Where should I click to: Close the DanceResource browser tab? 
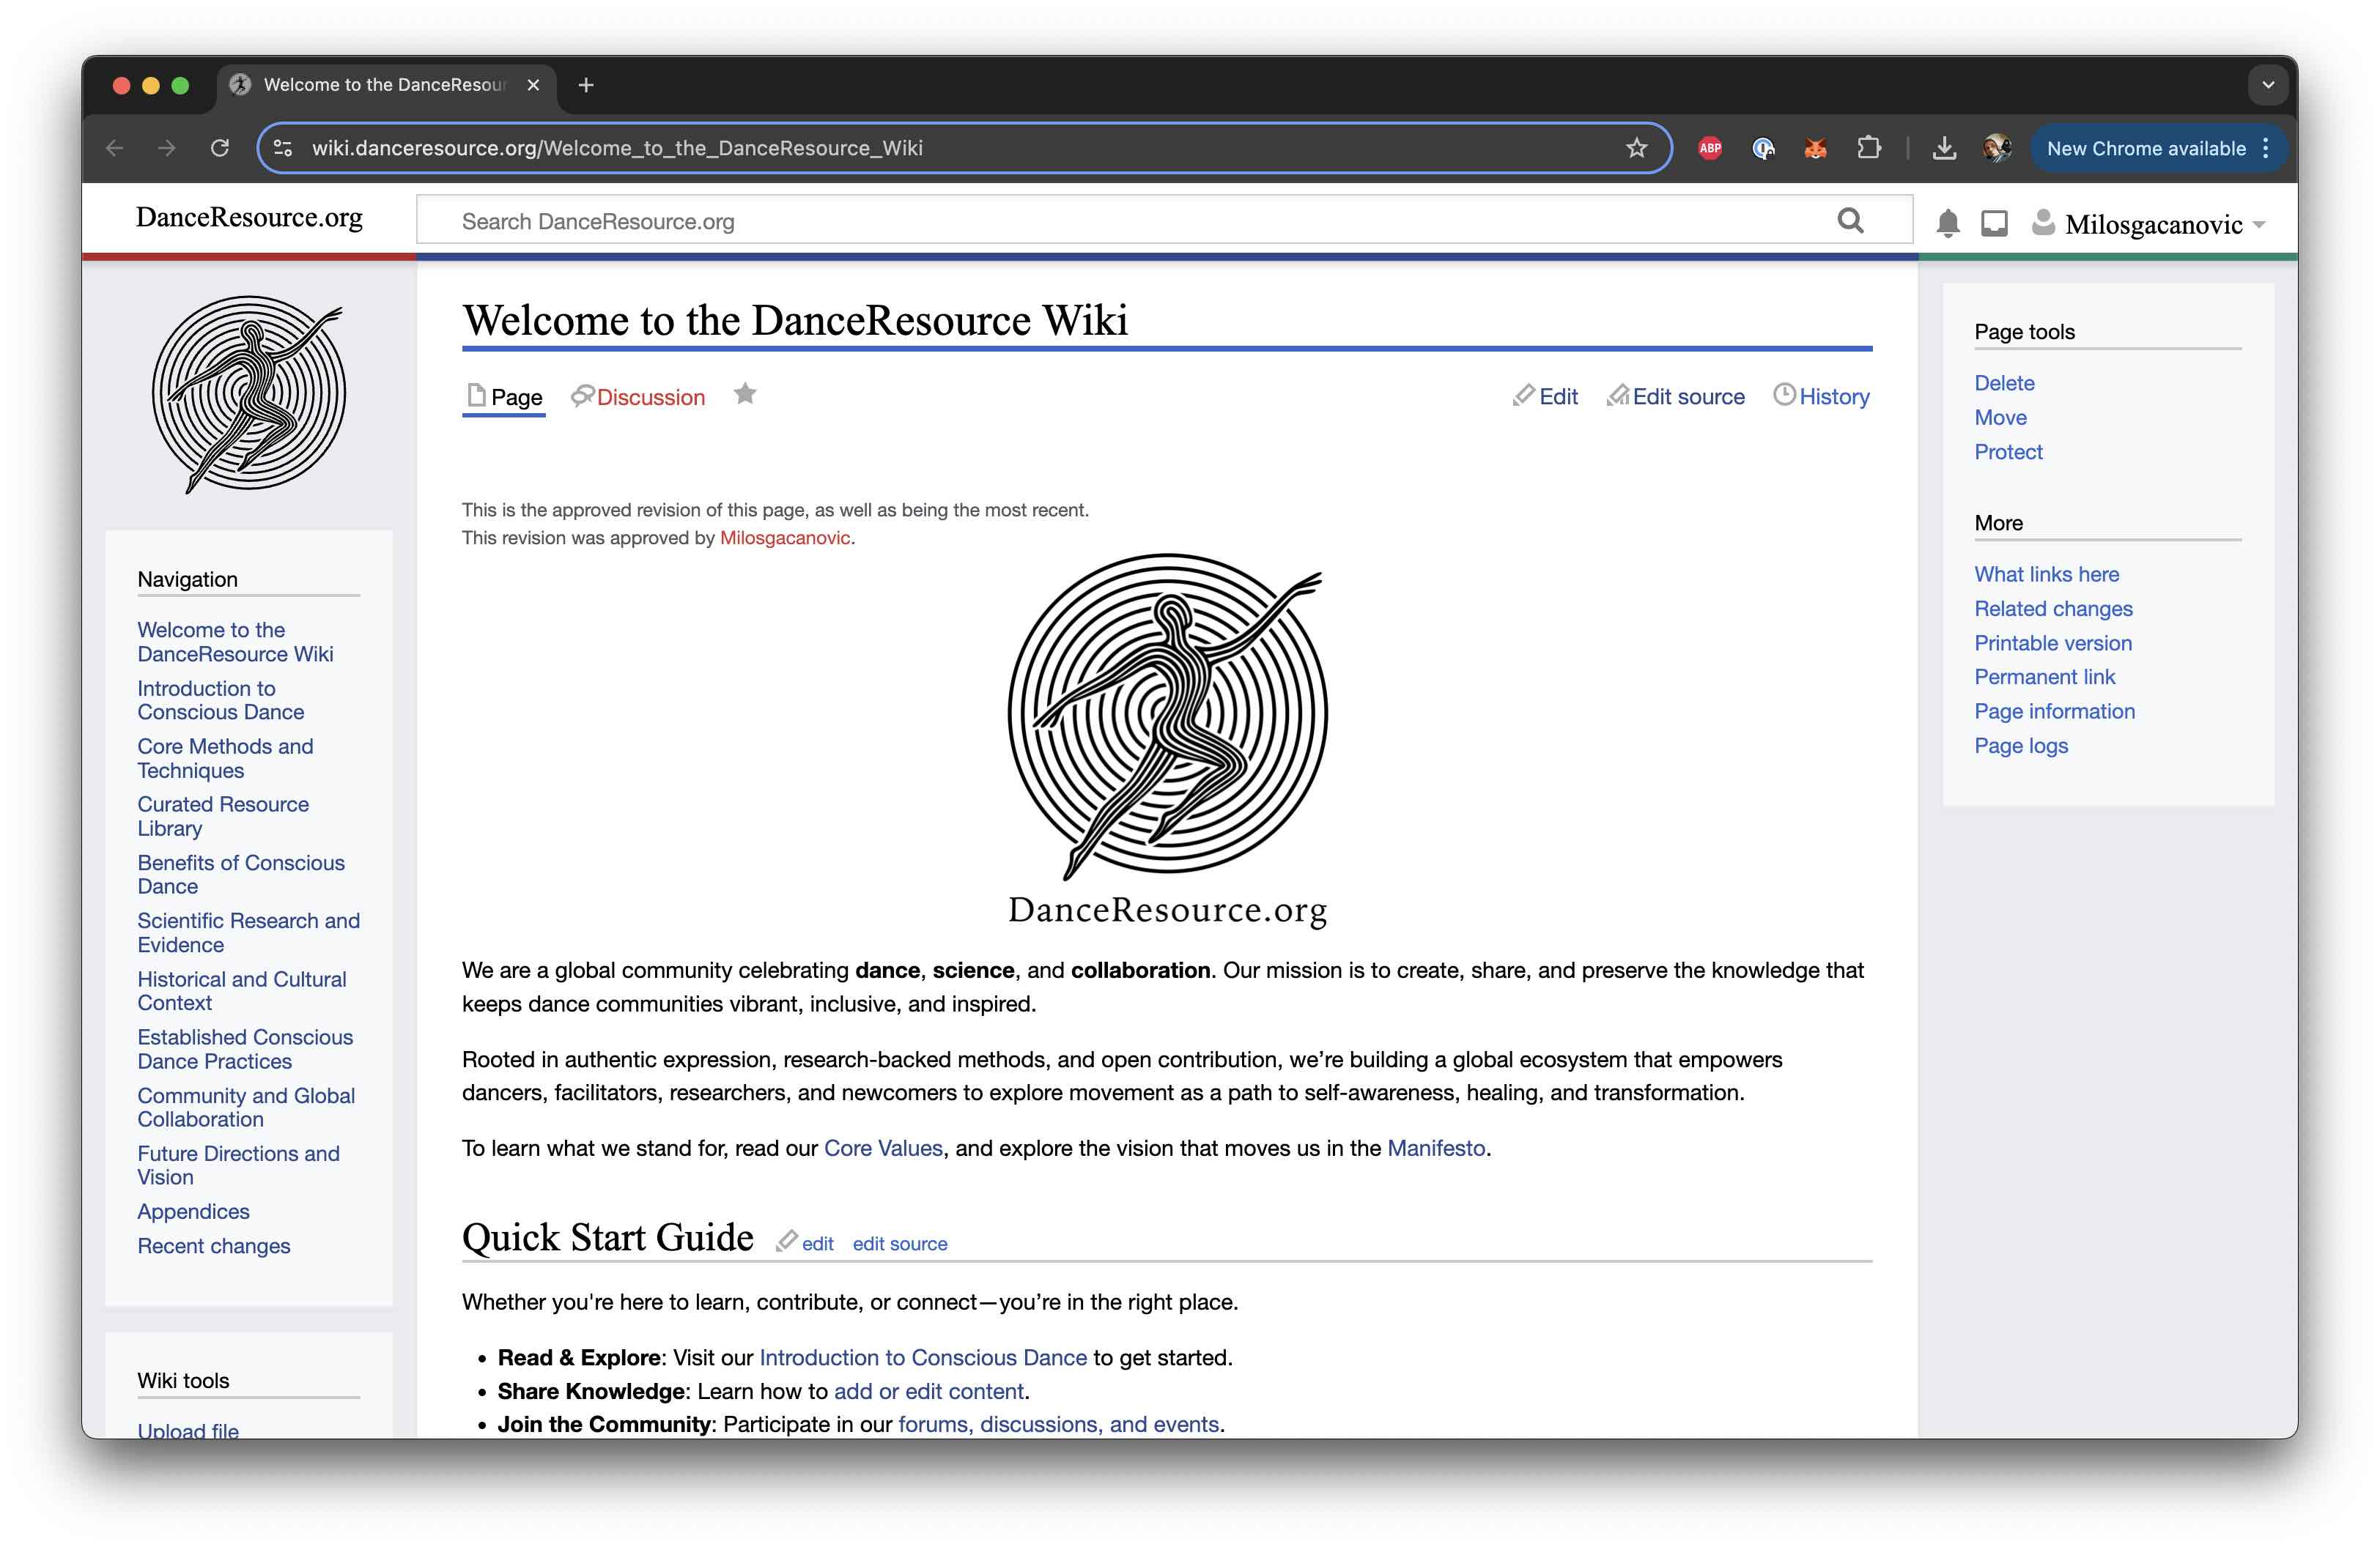[x=533, y=85]
